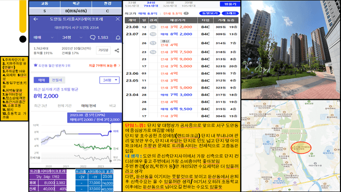Click the 전세 3억 2,000 price in 23.08 row
This screenshot has width=341, height=192.
[176, 27]
